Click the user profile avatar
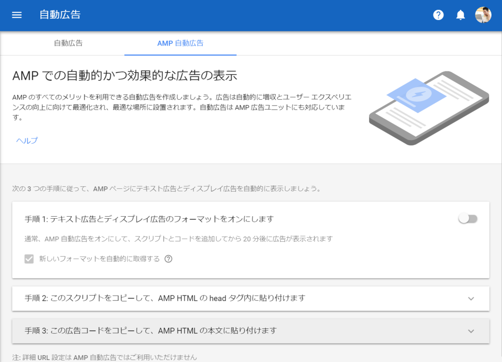Viewport: 502px width, 362px height. [x=483, y=15]
